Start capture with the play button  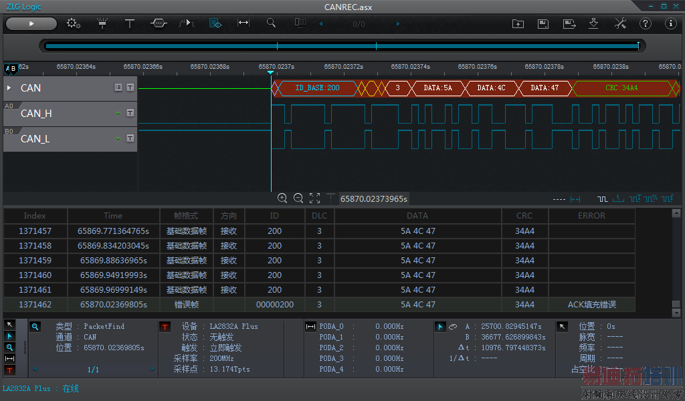pyautogui.click(x=31, y=23)
